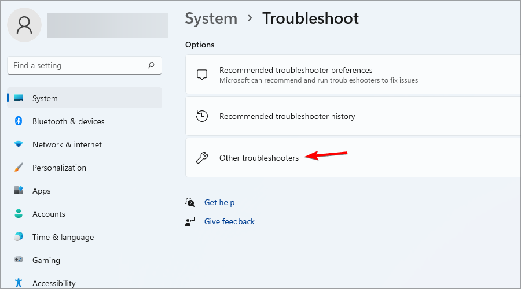The width and height of the screenshot is (521, 289).
Task: Click the Accounts person icon
Action: point(19,214)
